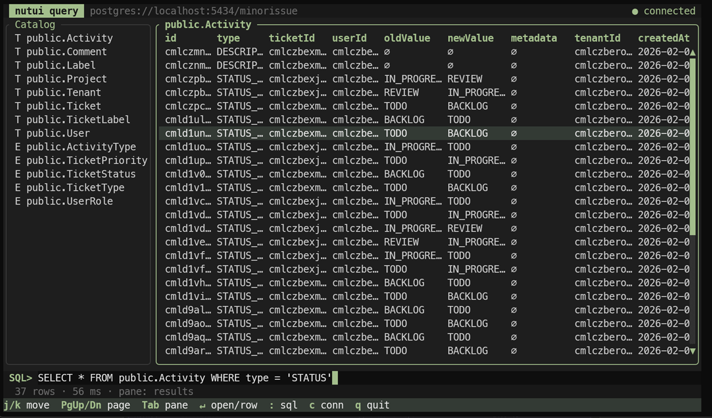Screen dimensions: 712x418
Task: Click the oldValue column header
Action: pos(407,38)
